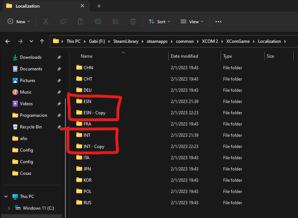Viewport: 298px width, 218px height.
Task: Go forward with the right arrow
Action: [20, 41]
